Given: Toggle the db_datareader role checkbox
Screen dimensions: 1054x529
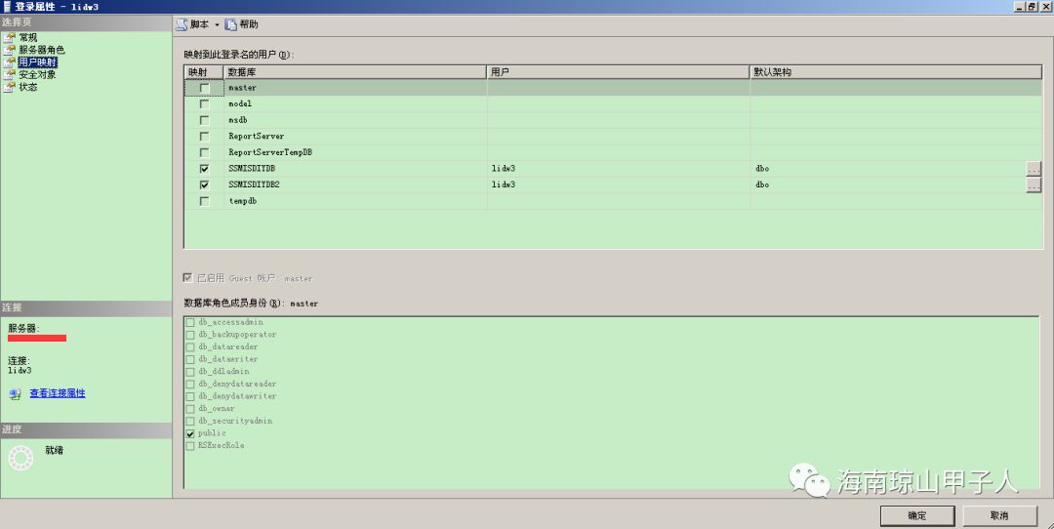Looking at the screenshot, I should pos(190,346).
